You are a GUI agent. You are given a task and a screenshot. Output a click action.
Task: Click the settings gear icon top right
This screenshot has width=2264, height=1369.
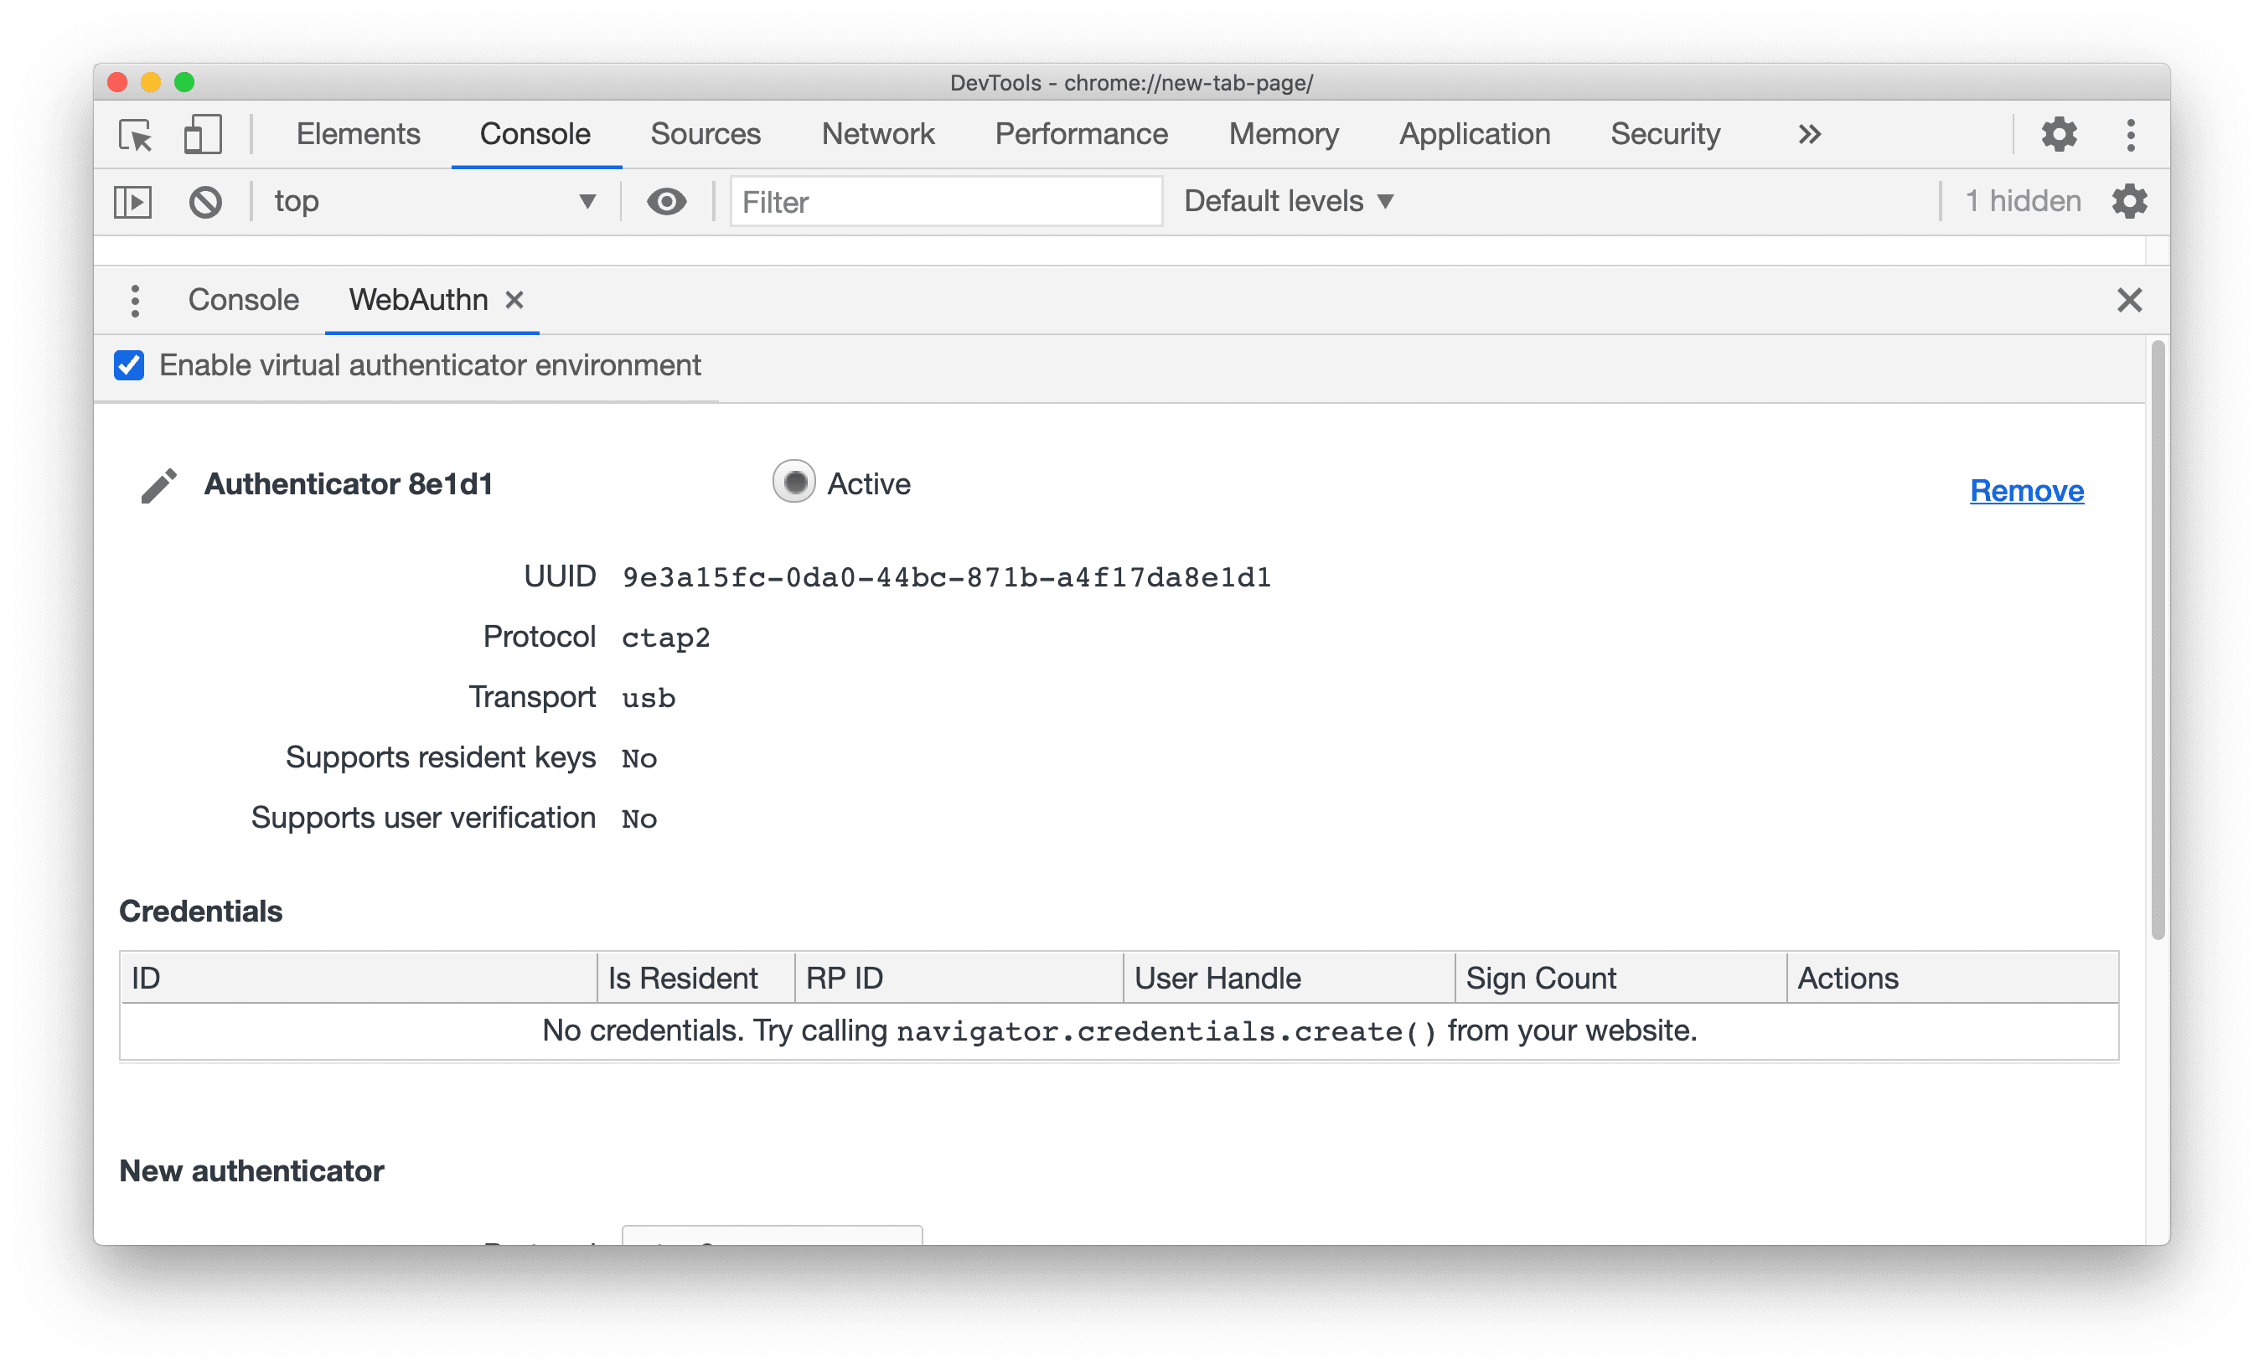[2064, 134]
